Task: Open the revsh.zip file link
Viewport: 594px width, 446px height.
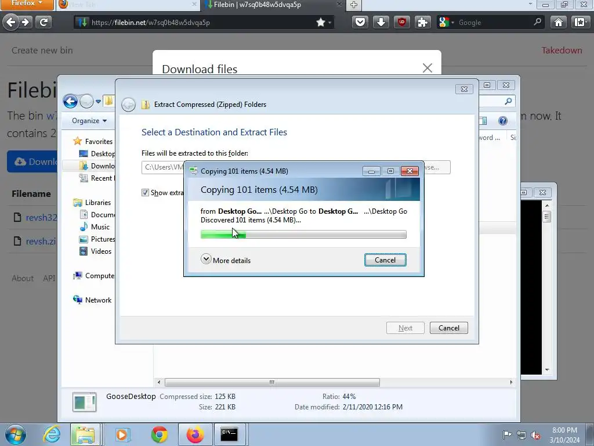Action: (41, 241)
